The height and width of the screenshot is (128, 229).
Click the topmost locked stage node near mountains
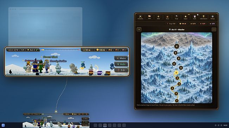pyautogui.click(x=177, y=46)
